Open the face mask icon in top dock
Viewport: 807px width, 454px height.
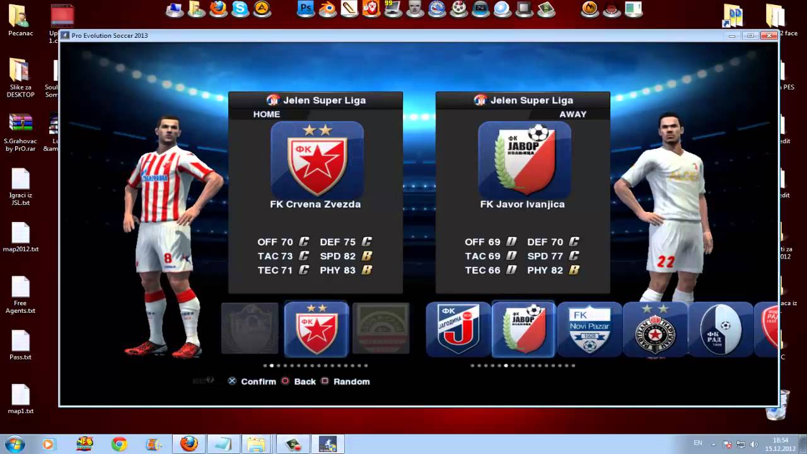click(415, 9)
